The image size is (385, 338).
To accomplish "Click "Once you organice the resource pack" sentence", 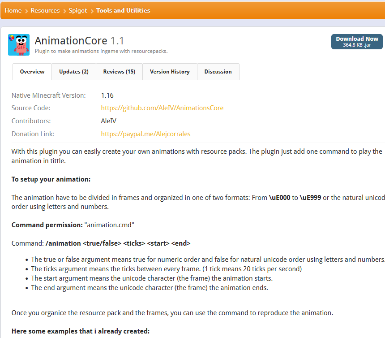I will [x=172, y=313].
